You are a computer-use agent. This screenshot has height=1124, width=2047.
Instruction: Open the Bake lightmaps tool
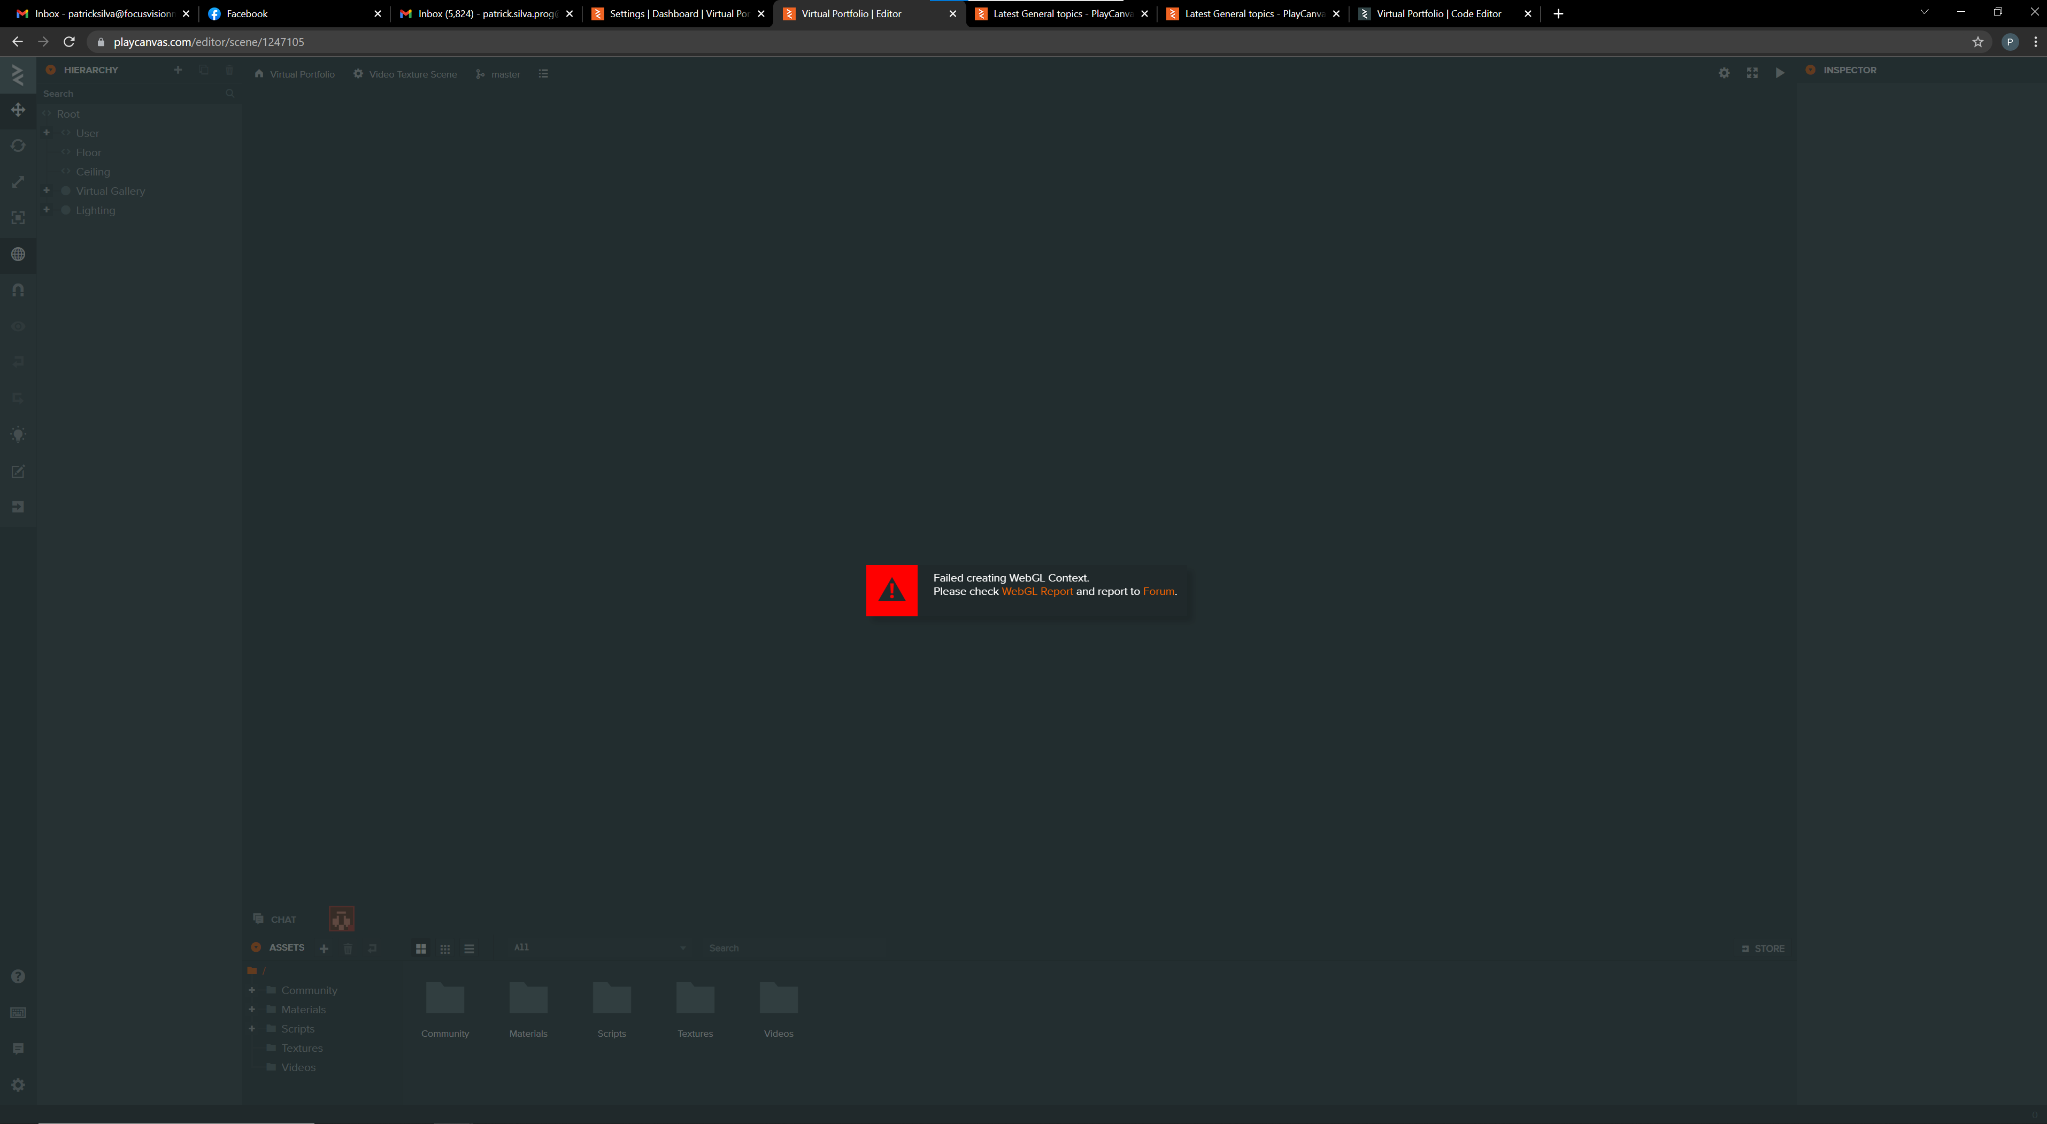(18, 435)
